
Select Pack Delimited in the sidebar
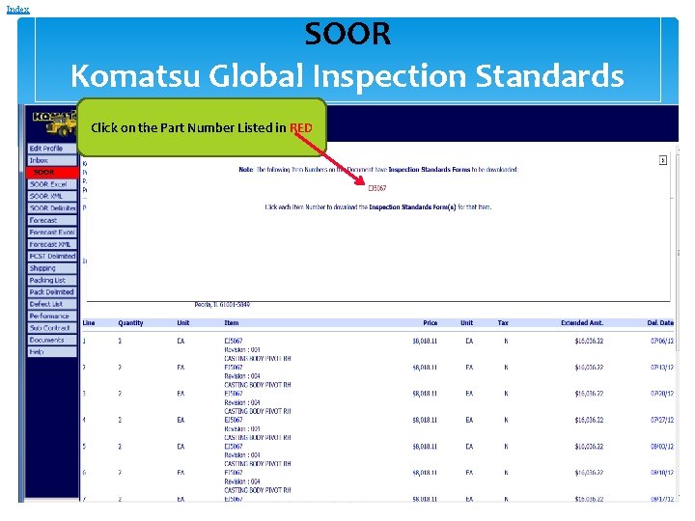point(52,292)
